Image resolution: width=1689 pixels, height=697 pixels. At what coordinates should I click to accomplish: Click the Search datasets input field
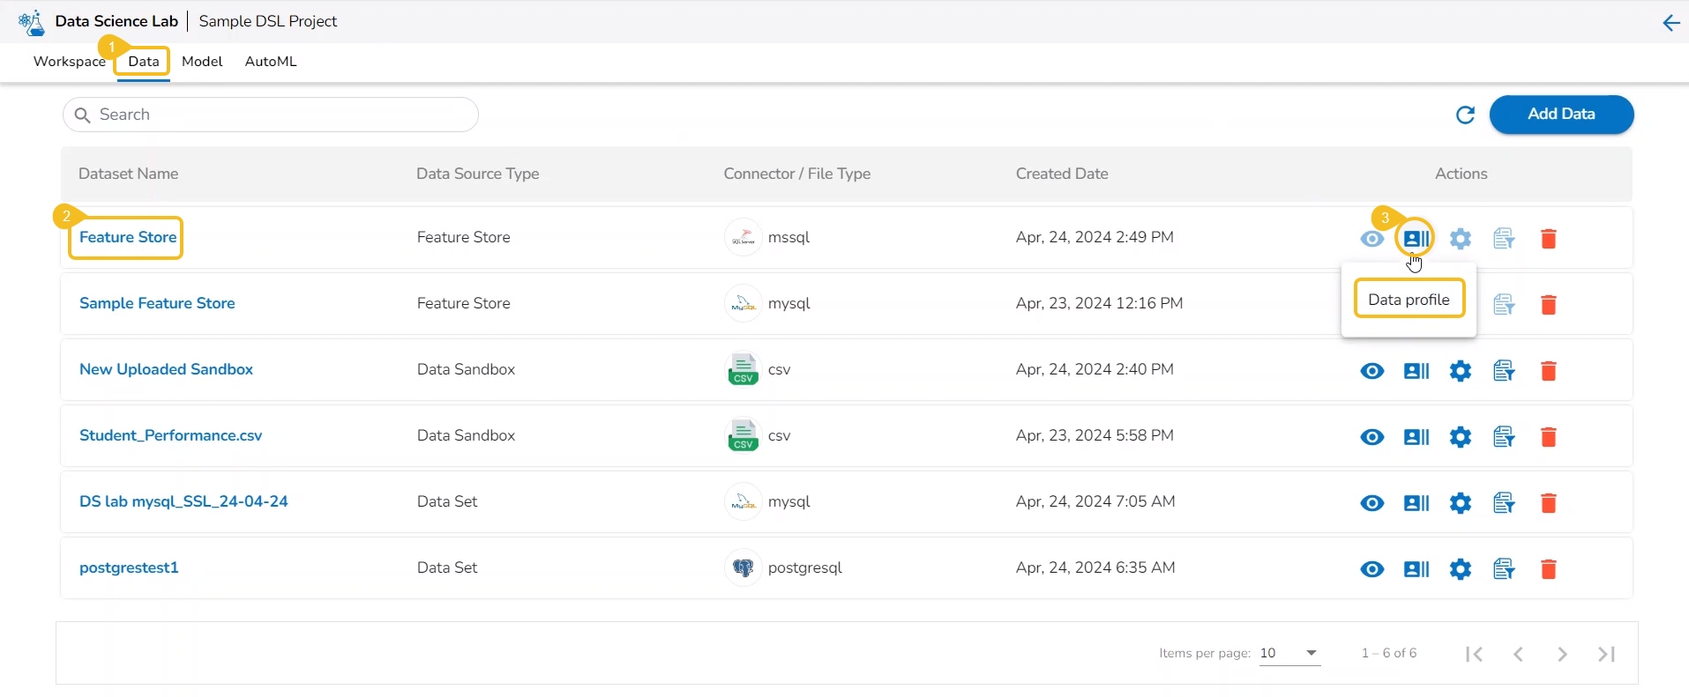click(x=271, y=115)
